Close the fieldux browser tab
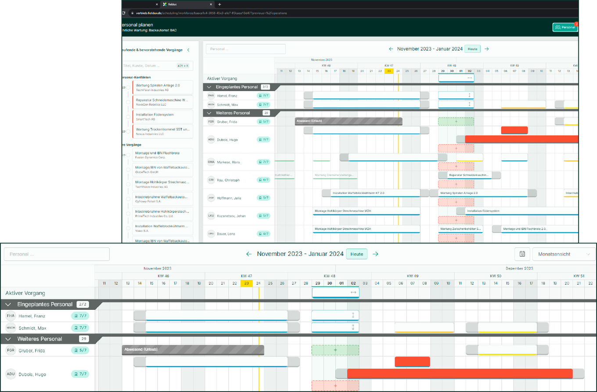The width and height of the screenshot is (597, 392). (211, 4)
